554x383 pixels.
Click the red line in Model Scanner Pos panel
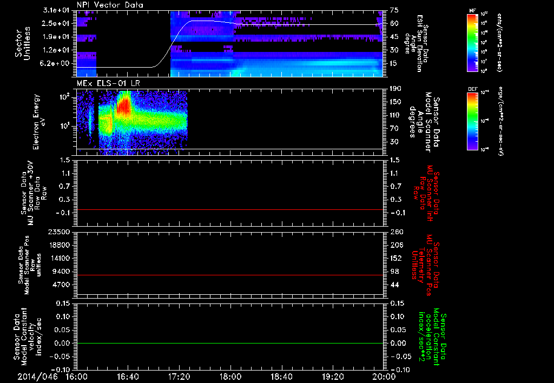230,275
